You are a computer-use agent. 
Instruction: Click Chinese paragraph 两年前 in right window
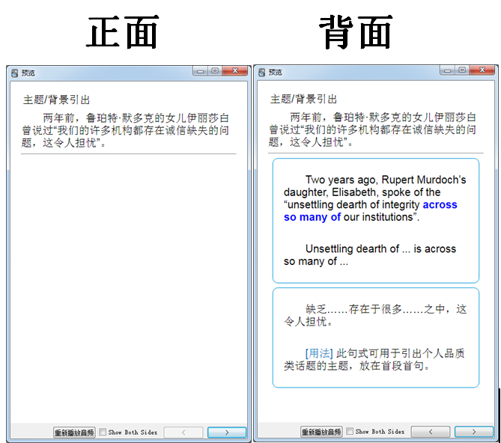(x=372, y=129)
